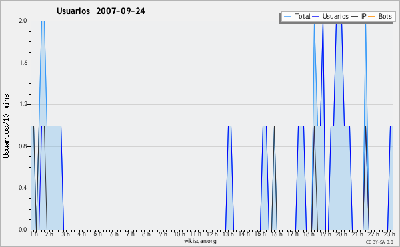Click the "20 h" x-axis label

click(341, 234)
